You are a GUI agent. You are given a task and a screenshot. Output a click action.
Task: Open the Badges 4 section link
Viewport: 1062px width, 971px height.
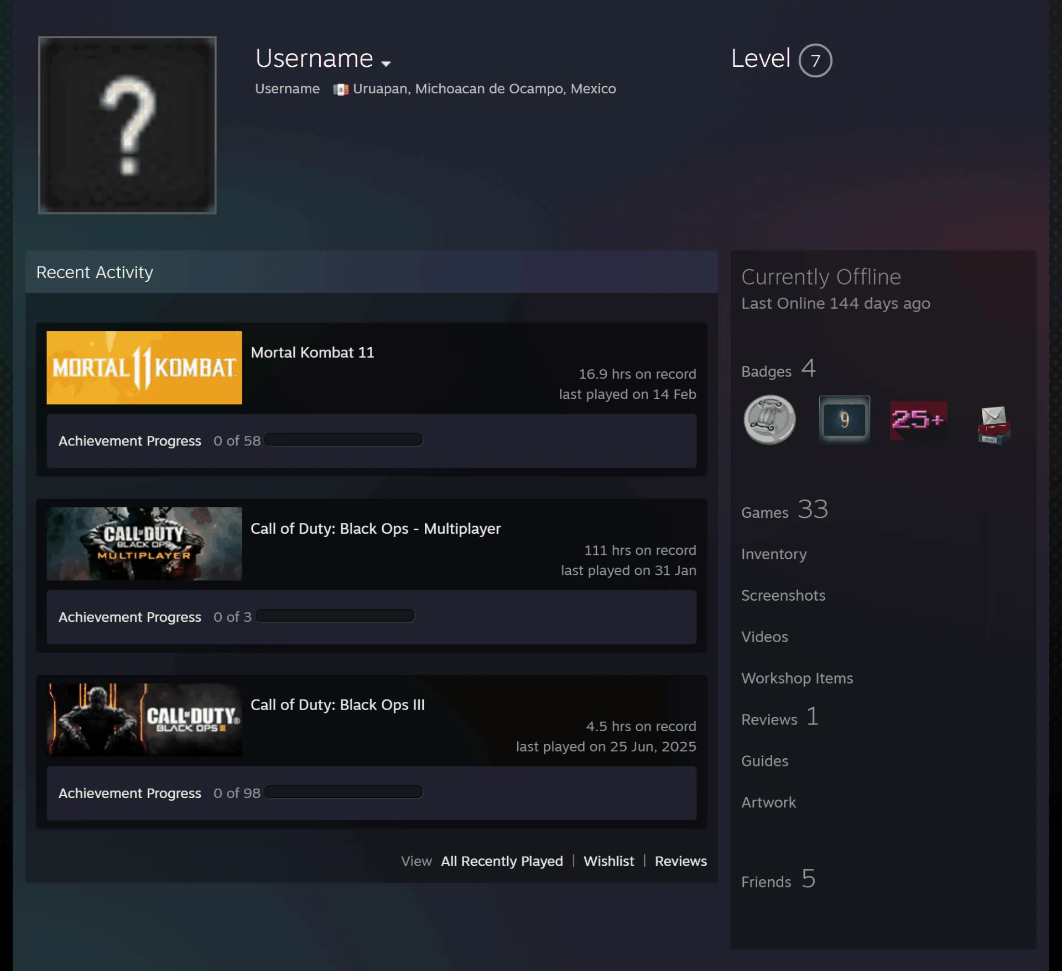778,369
